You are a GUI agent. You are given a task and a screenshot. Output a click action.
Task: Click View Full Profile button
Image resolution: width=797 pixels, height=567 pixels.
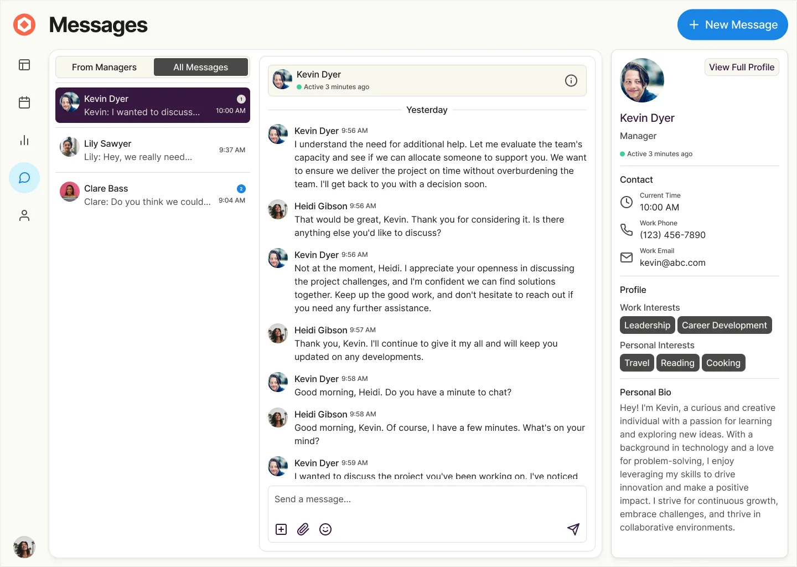tap(741, 67)
